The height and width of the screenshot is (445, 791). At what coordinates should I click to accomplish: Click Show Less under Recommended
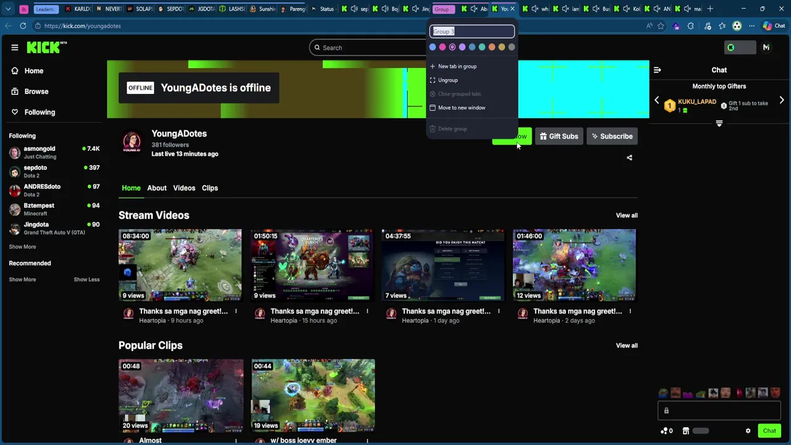point(87,279)
